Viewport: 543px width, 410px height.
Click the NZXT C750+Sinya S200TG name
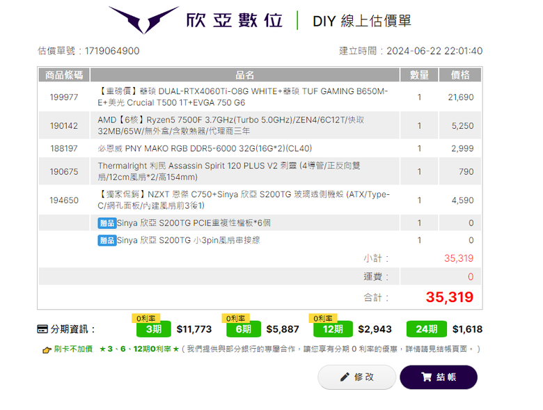244,200
